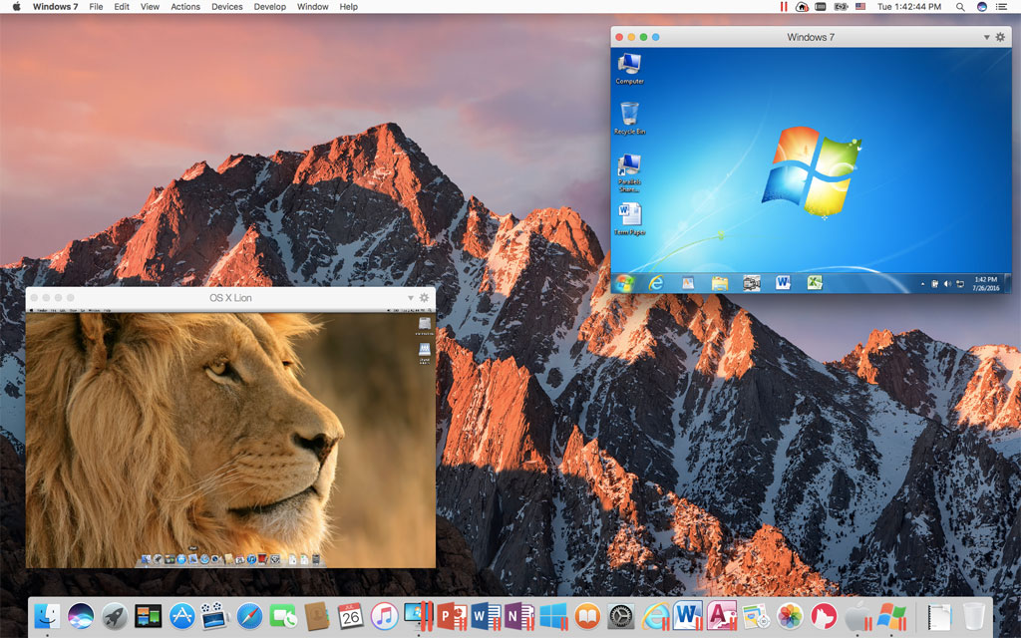Open Windows Explorer folder in the Windows taskbar
This screenshot has height=638, width=1021.
click(719, 283)
